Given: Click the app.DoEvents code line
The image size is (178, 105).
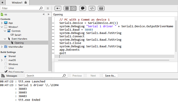Looking at the screenshot, I should pyautogui.click(x=69, y=50).
